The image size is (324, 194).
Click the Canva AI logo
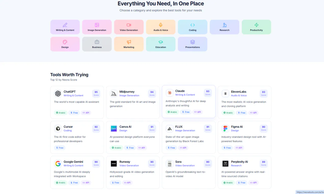pyautogui.click(x=114, y=129)
